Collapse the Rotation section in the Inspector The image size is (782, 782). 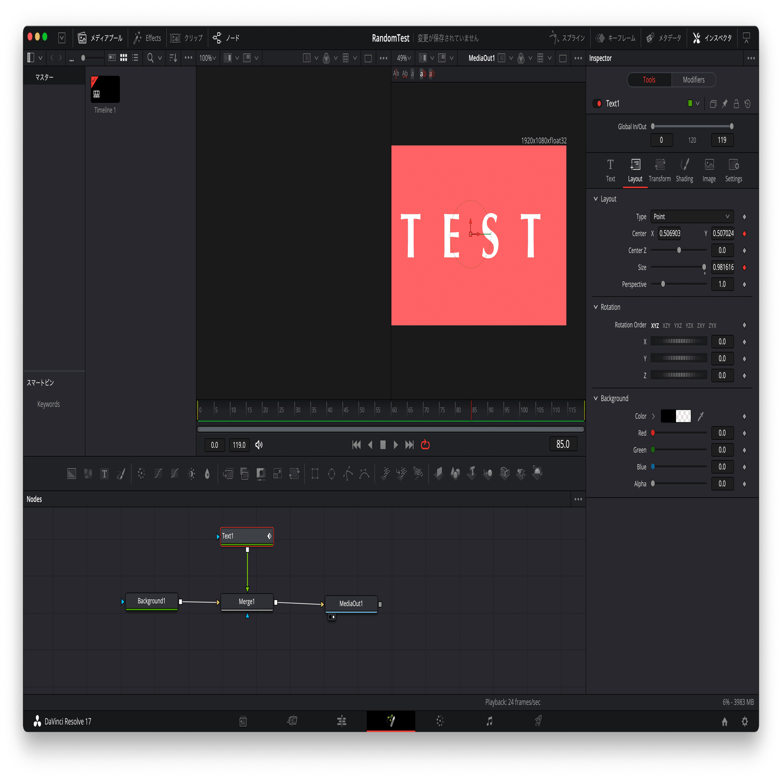(596, 307)
